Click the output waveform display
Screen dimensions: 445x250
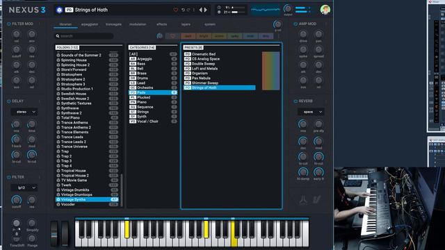tap(266, 10)
